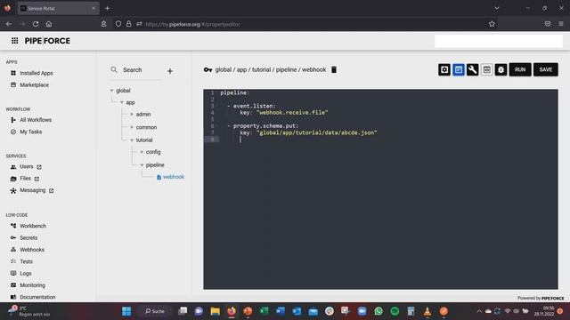Click the address bar padlock icon
Screen dimensions: 570x320
click(x=128, y=24)
